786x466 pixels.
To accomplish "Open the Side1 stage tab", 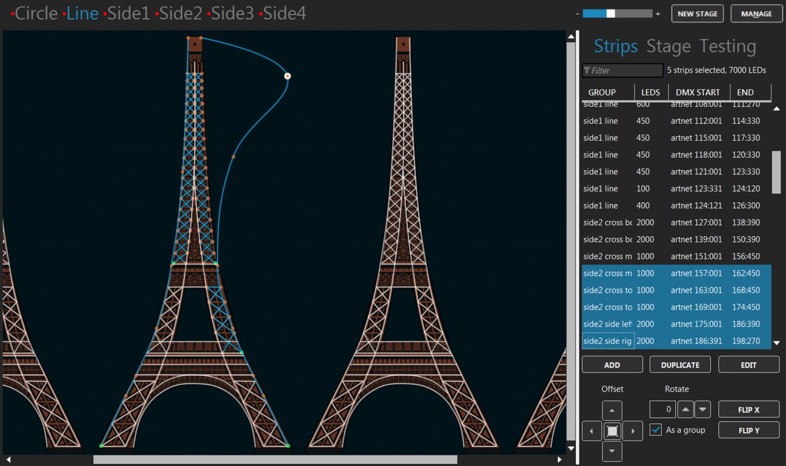I will (128, 13).
